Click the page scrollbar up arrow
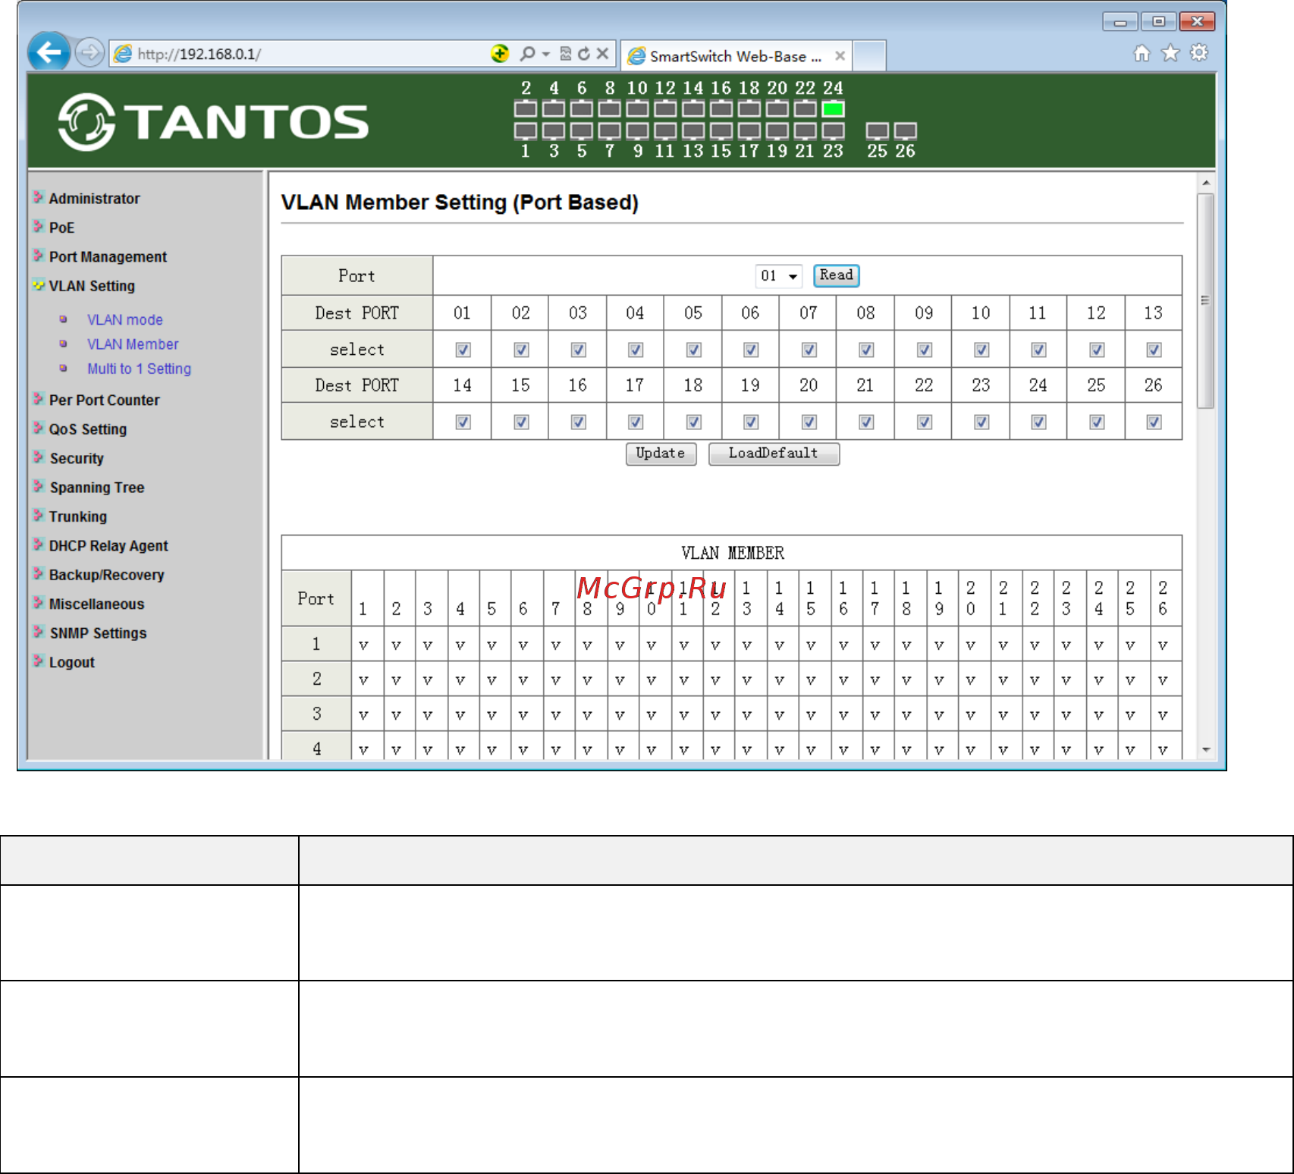 (x=1205, y=183)
